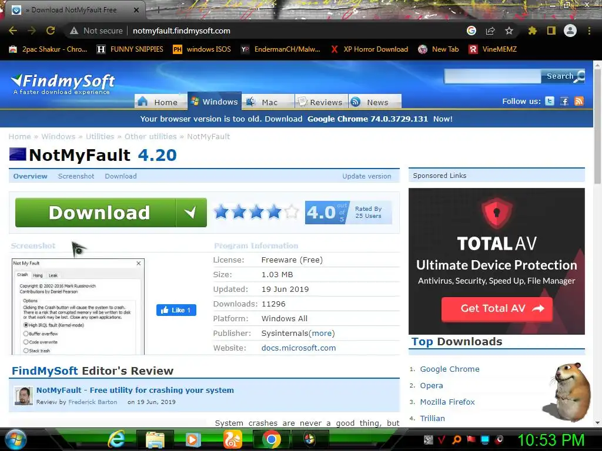Click the reviewer photo thumbnail
This screenshot has width=602, height=451.
pyautogui.click(x=24, y=396)
